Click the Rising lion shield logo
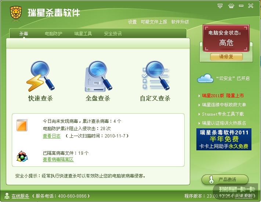Image resolution: width=261 pixels, height=202 pixels. click(16, 12)
